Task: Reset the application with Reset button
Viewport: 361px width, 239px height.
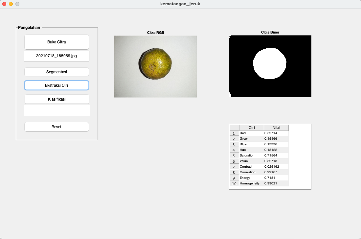Action: 56,127
